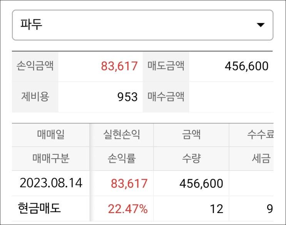Open the 파두 stock selection dropdown
Viewport: 286px width, 225px height.
142,25
